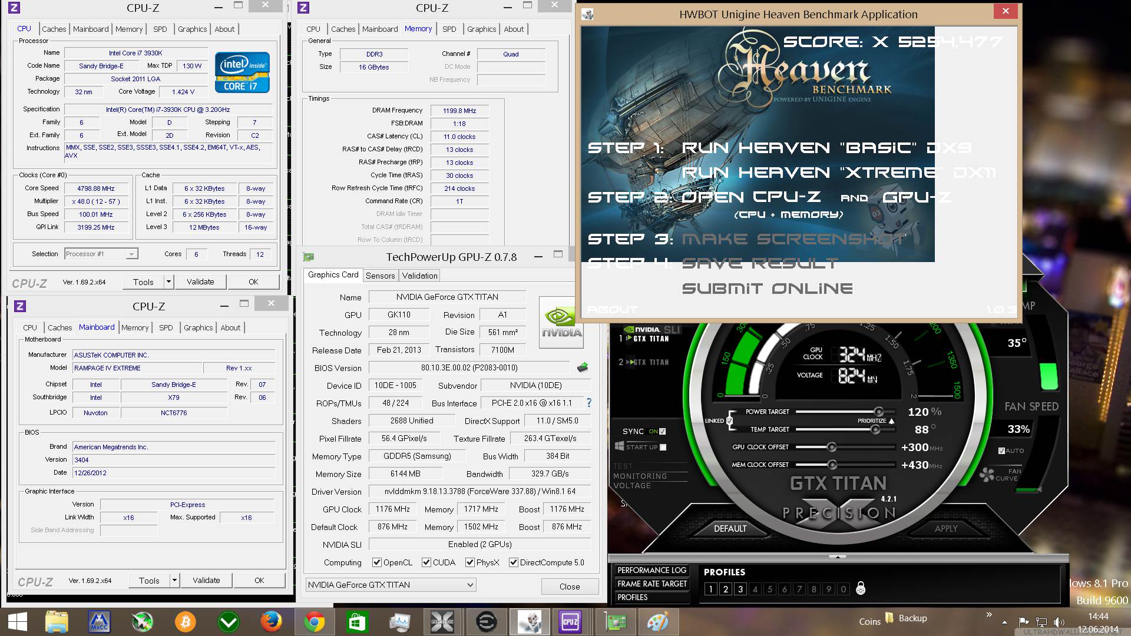Open performance monitor taskbar icon

coord(400,622)
